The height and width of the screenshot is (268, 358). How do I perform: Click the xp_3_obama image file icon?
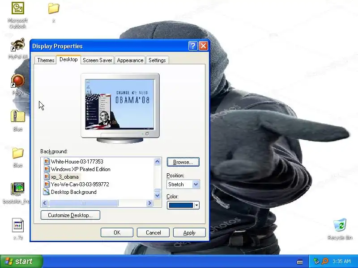47,176
